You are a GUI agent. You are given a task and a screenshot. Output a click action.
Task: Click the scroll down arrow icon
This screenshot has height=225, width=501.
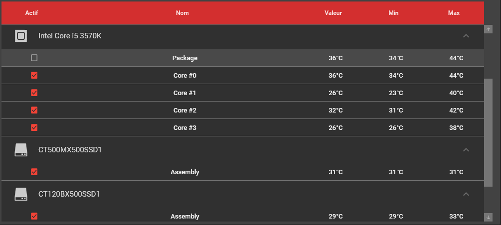[489, 217]
